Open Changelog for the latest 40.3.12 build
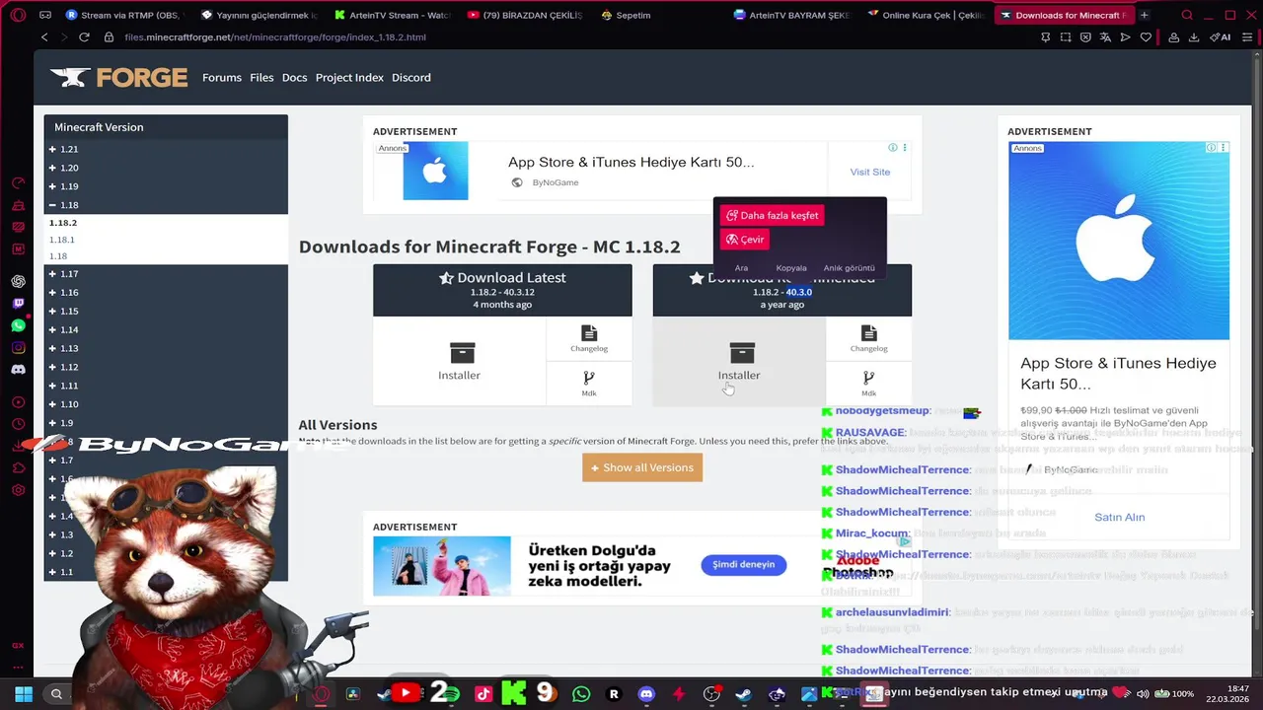1263x710 pixels. tap(589, 338)
